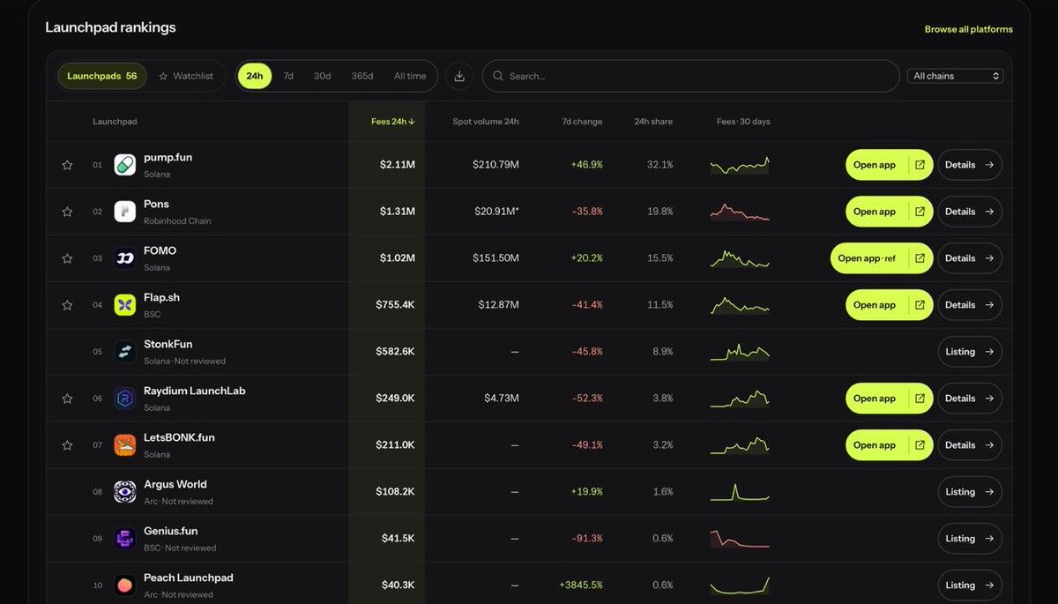Viewport: 1058px width, 604px height.
Task: Click the $151.50M spot volume value
Action: (495, 258)
